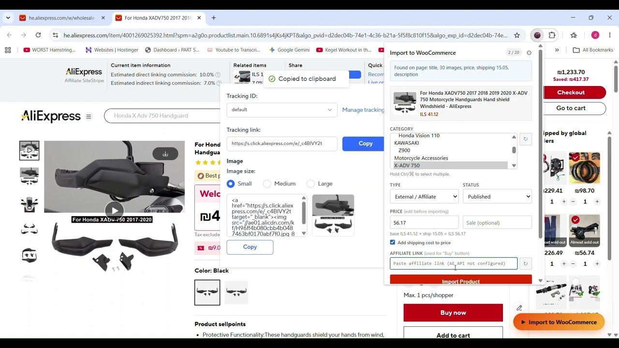
Task: Open the Kegel Workout bookmark
Action: pos(344,50)
